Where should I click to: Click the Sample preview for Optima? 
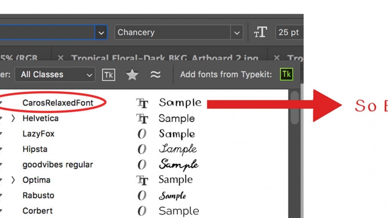click(176, 180)
